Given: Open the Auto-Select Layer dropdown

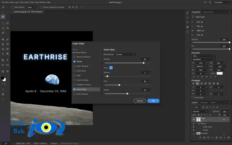Looking at the screenshot, I should (31, 7).
